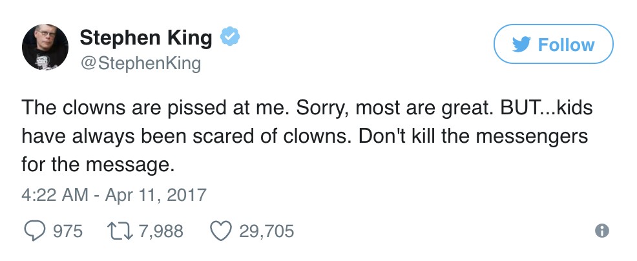Open the Stephen King display name link
637x261 pixels.
[145, 38]
